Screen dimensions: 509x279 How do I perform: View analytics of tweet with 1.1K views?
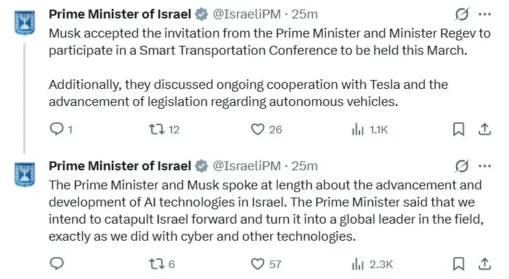click(358, 129)
